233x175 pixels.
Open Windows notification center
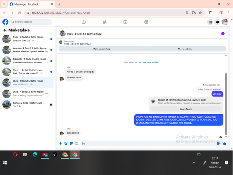[226, 163]
